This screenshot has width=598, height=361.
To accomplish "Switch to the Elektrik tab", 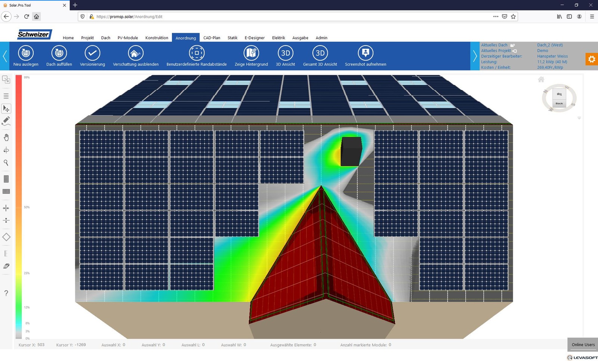I will [278, 38].
